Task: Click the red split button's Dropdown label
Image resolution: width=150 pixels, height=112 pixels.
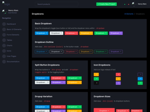Action: click(57, 78)
